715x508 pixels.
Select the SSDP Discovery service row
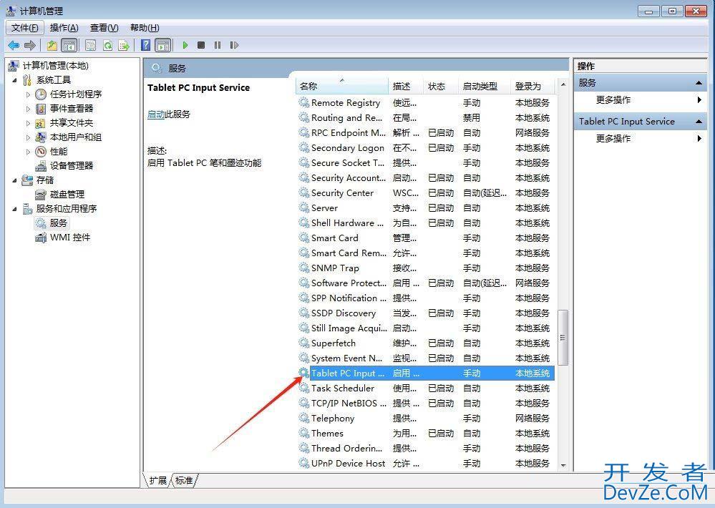[x=426, y=313]
